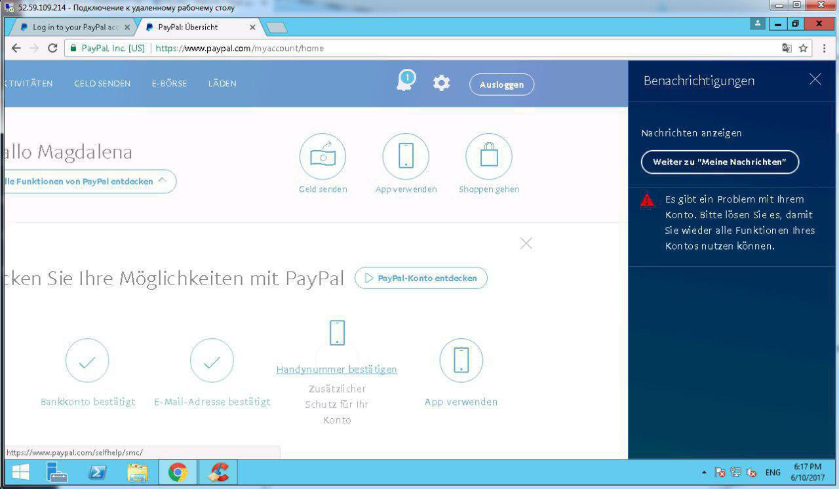Viewport: 839px width, 489px height.
Task: Open the GELD SENDEN menu item
Action: point(102,83)
